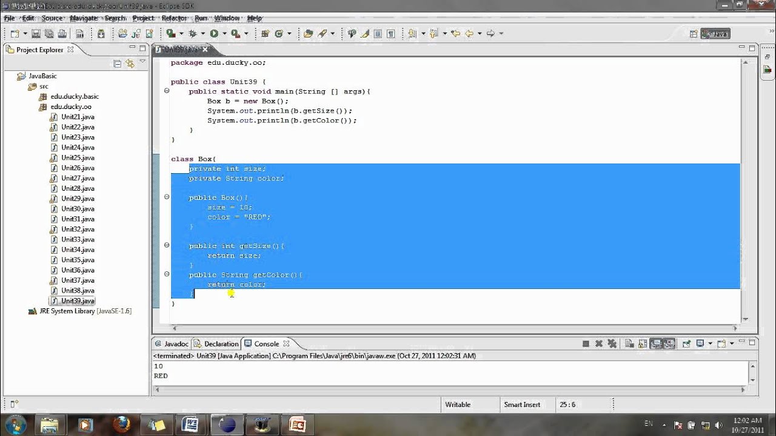The height and width of the screenshot is (436, 776).
Task: Open Firefox from the Windows taskbar
Action: 122,424
